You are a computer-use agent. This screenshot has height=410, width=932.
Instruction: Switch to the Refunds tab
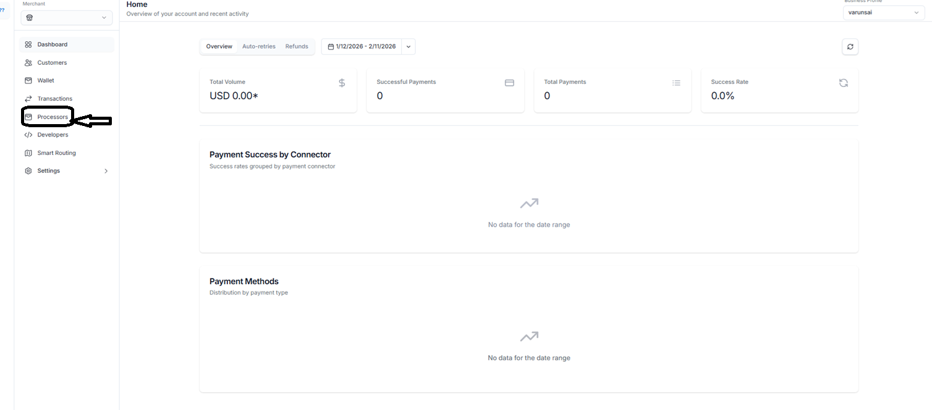[297, 47]
